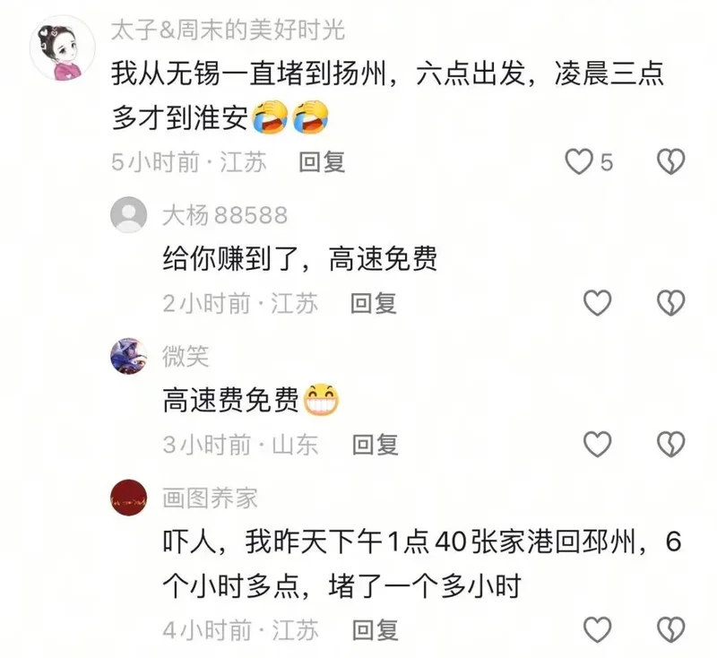This screenshot has height=658, width=717.
Task: Open username 画图养家
Action: tap(210, 498)
